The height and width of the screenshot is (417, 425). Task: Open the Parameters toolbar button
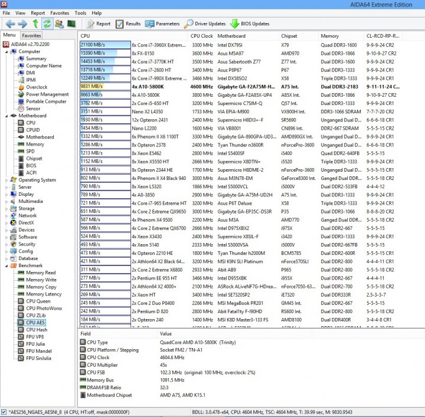click(x=162, y=24)
